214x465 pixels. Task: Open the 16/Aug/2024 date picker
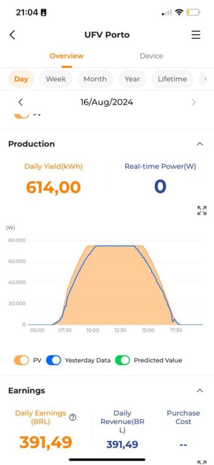107,102
